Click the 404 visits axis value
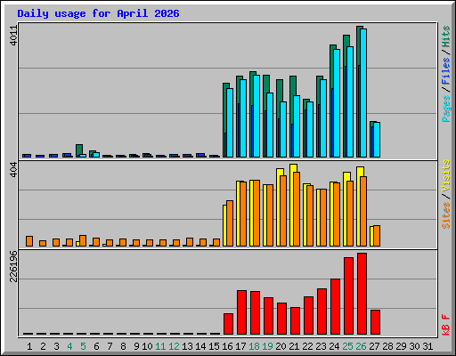 point(13,170)
